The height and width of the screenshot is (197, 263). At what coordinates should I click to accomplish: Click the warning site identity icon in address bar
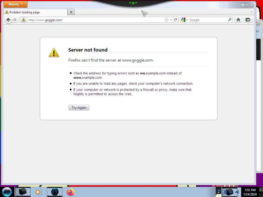pos(24,20)
